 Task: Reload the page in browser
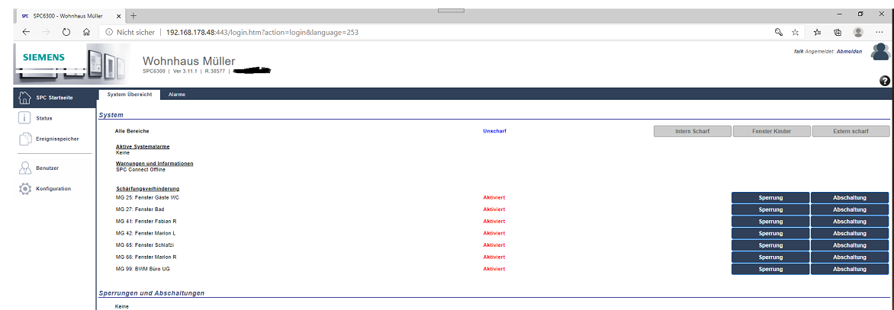(x=66, y=32)
